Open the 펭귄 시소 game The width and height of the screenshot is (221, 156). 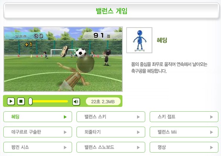[38, 147]
